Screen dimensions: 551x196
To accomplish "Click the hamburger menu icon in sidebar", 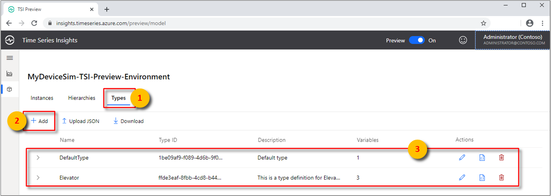I will (10, 58).
